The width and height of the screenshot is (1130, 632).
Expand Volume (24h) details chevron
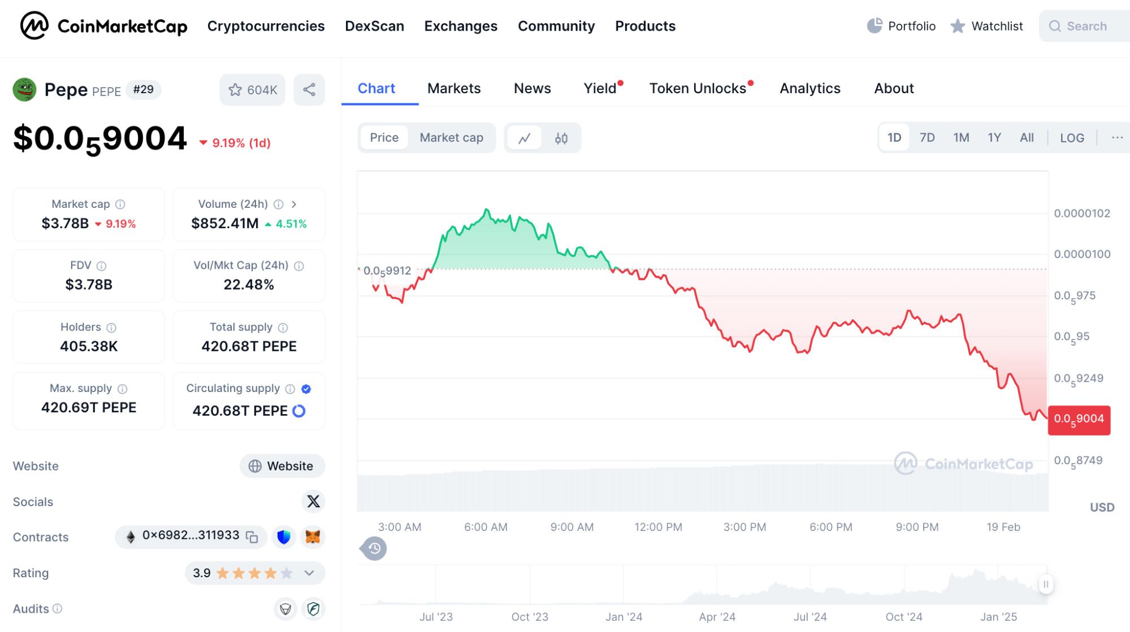[x=294, y=204]
